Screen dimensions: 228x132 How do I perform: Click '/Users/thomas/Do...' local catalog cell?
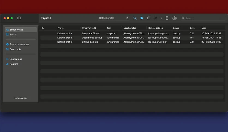pos(134,38)
